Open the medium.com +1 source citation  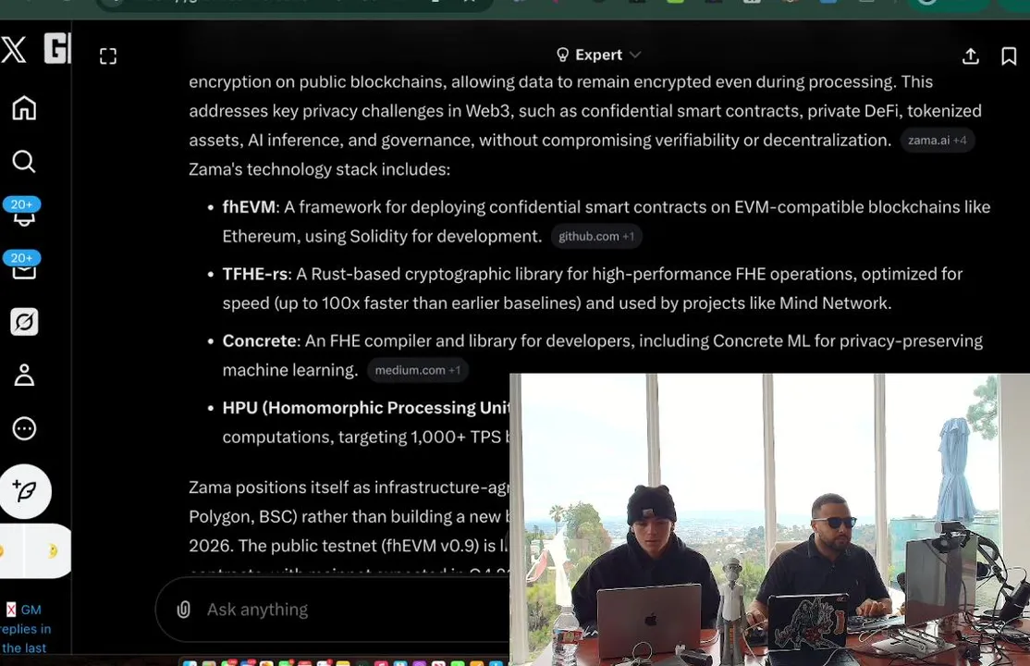(418, 370)
